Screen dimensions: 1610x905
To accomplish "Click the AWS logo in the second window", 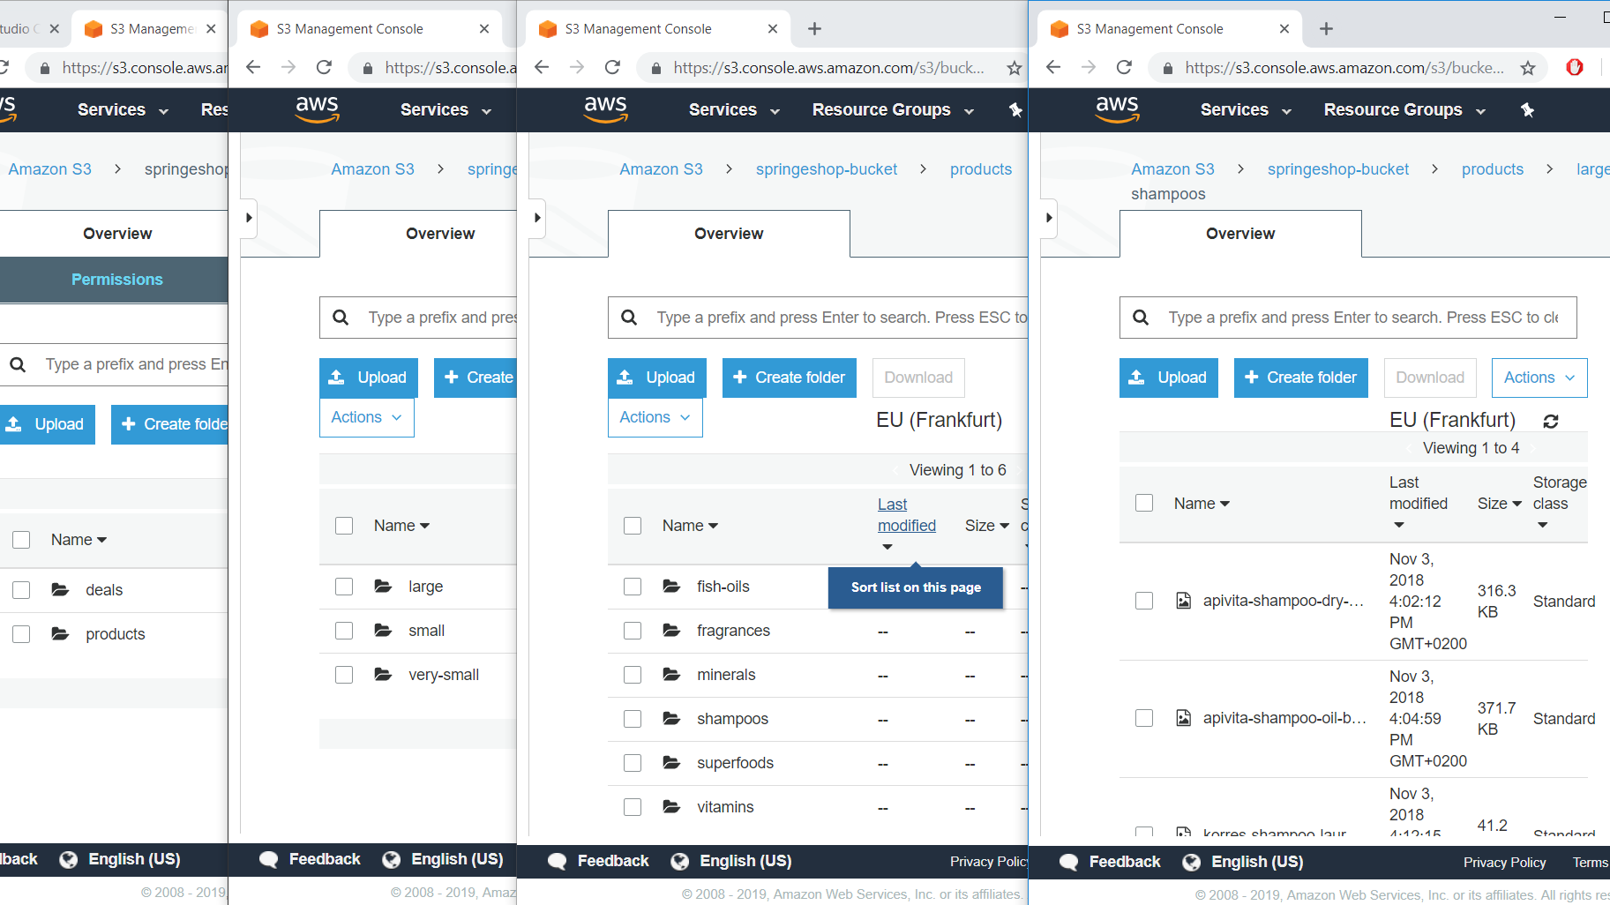I will [x=317, y=108].
